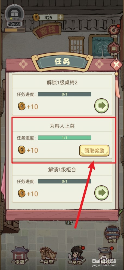This screenshot has width=124, height=270.
Task: Tap the 任务 title banner
Action: (62, 62)
